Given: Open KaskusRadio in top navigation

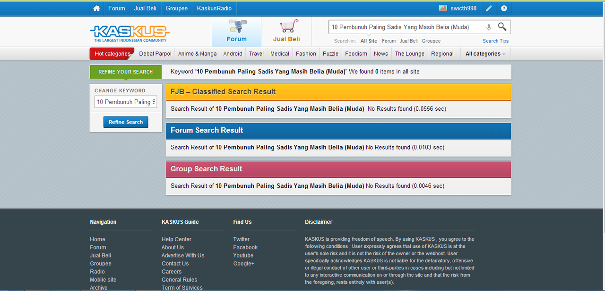Looking at the screenshot, I should click(215, 9).
